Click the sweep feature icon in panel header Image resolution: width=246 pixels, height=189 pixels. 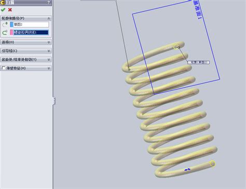[x=3, y=3]
